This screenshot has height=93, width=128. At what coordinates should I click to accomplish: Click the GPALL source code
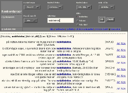109,87
